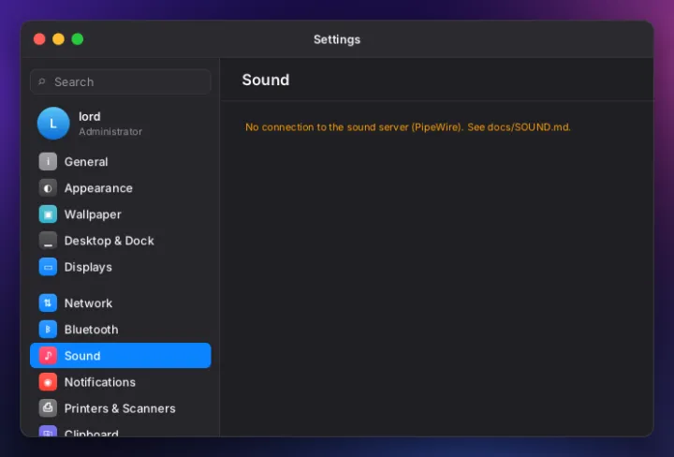674x457 pixels.
Task: Click the Displays monitor icon
Action: [x=48, y=267]
